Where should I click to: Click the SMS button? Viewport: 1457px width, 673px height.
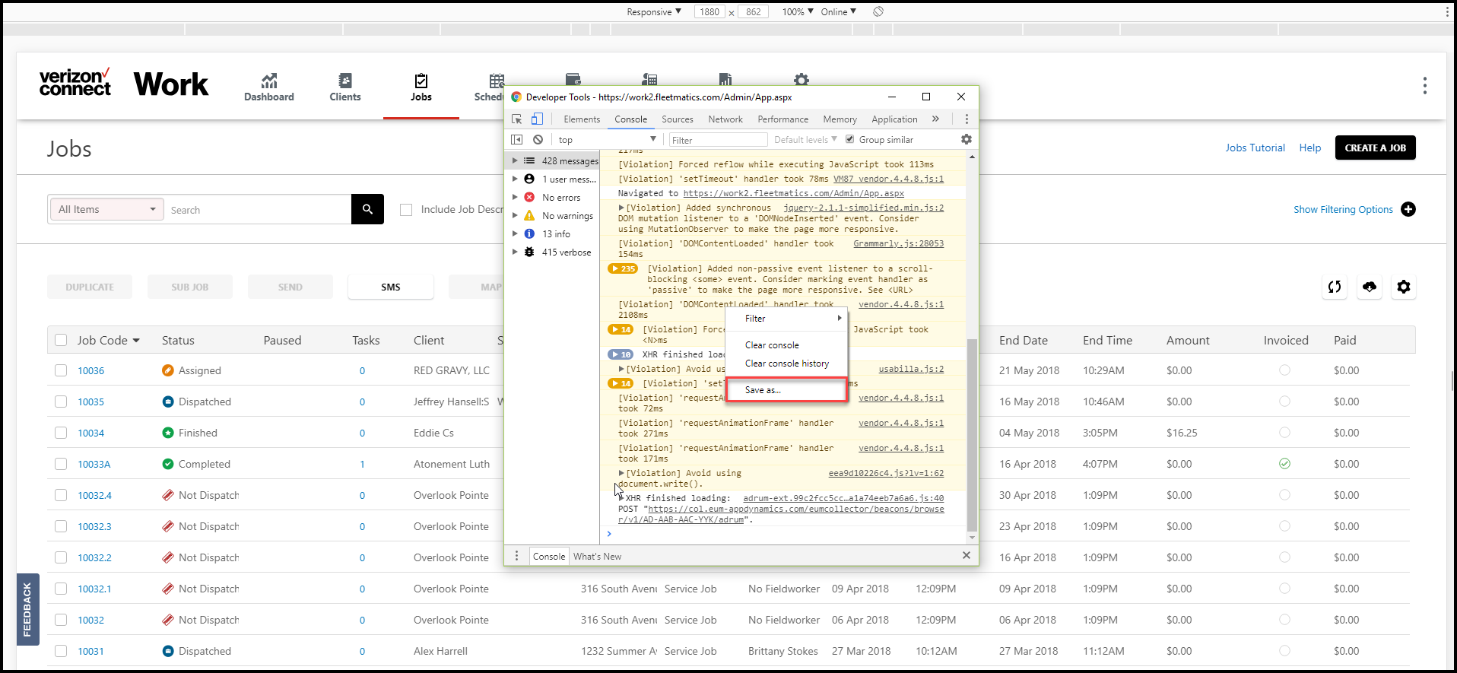pos(391,287)
